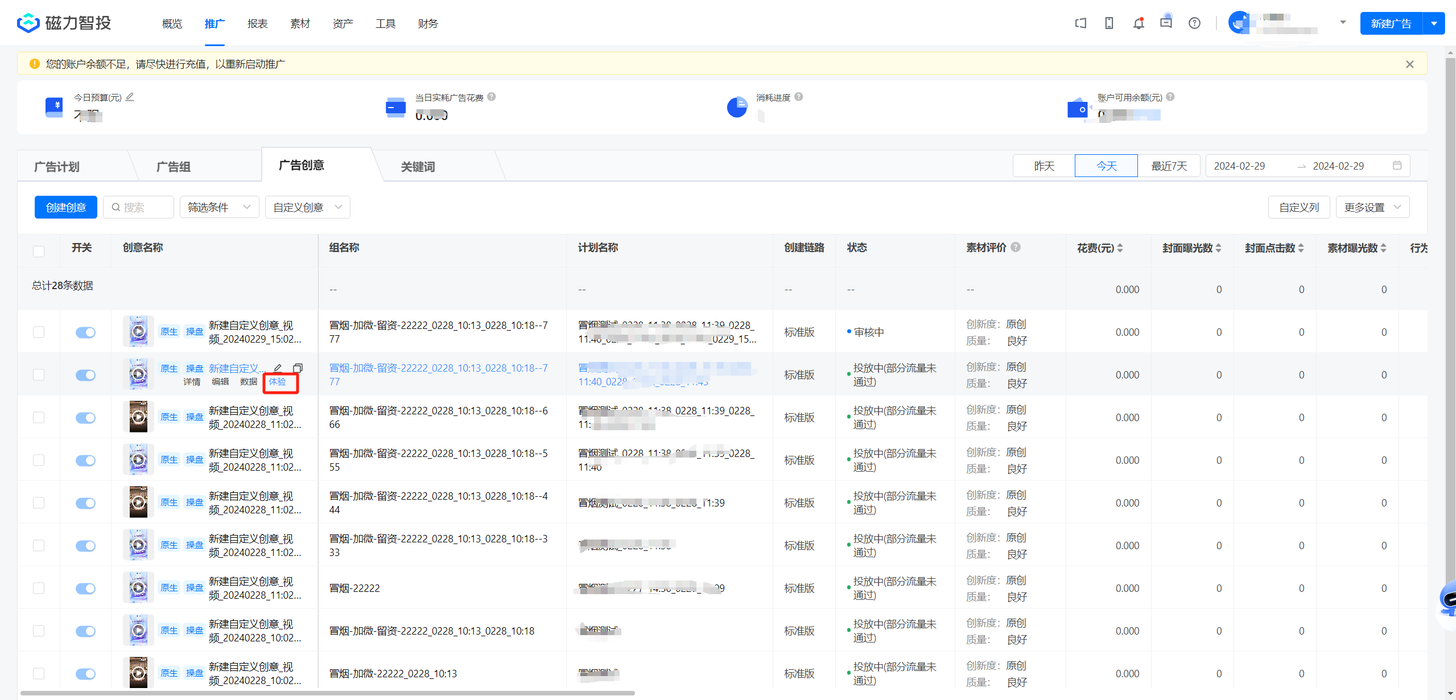Click the user avatar icon
The image size is (1456, 700).
pyautogui.click(x=1239, y=23)
